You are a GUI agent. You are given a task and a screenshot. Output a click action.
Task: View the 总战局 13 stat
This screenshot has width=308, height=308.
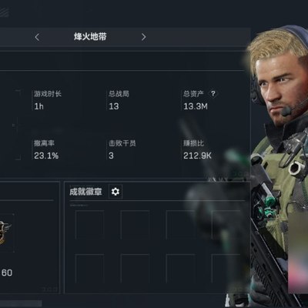coord(119,100)
